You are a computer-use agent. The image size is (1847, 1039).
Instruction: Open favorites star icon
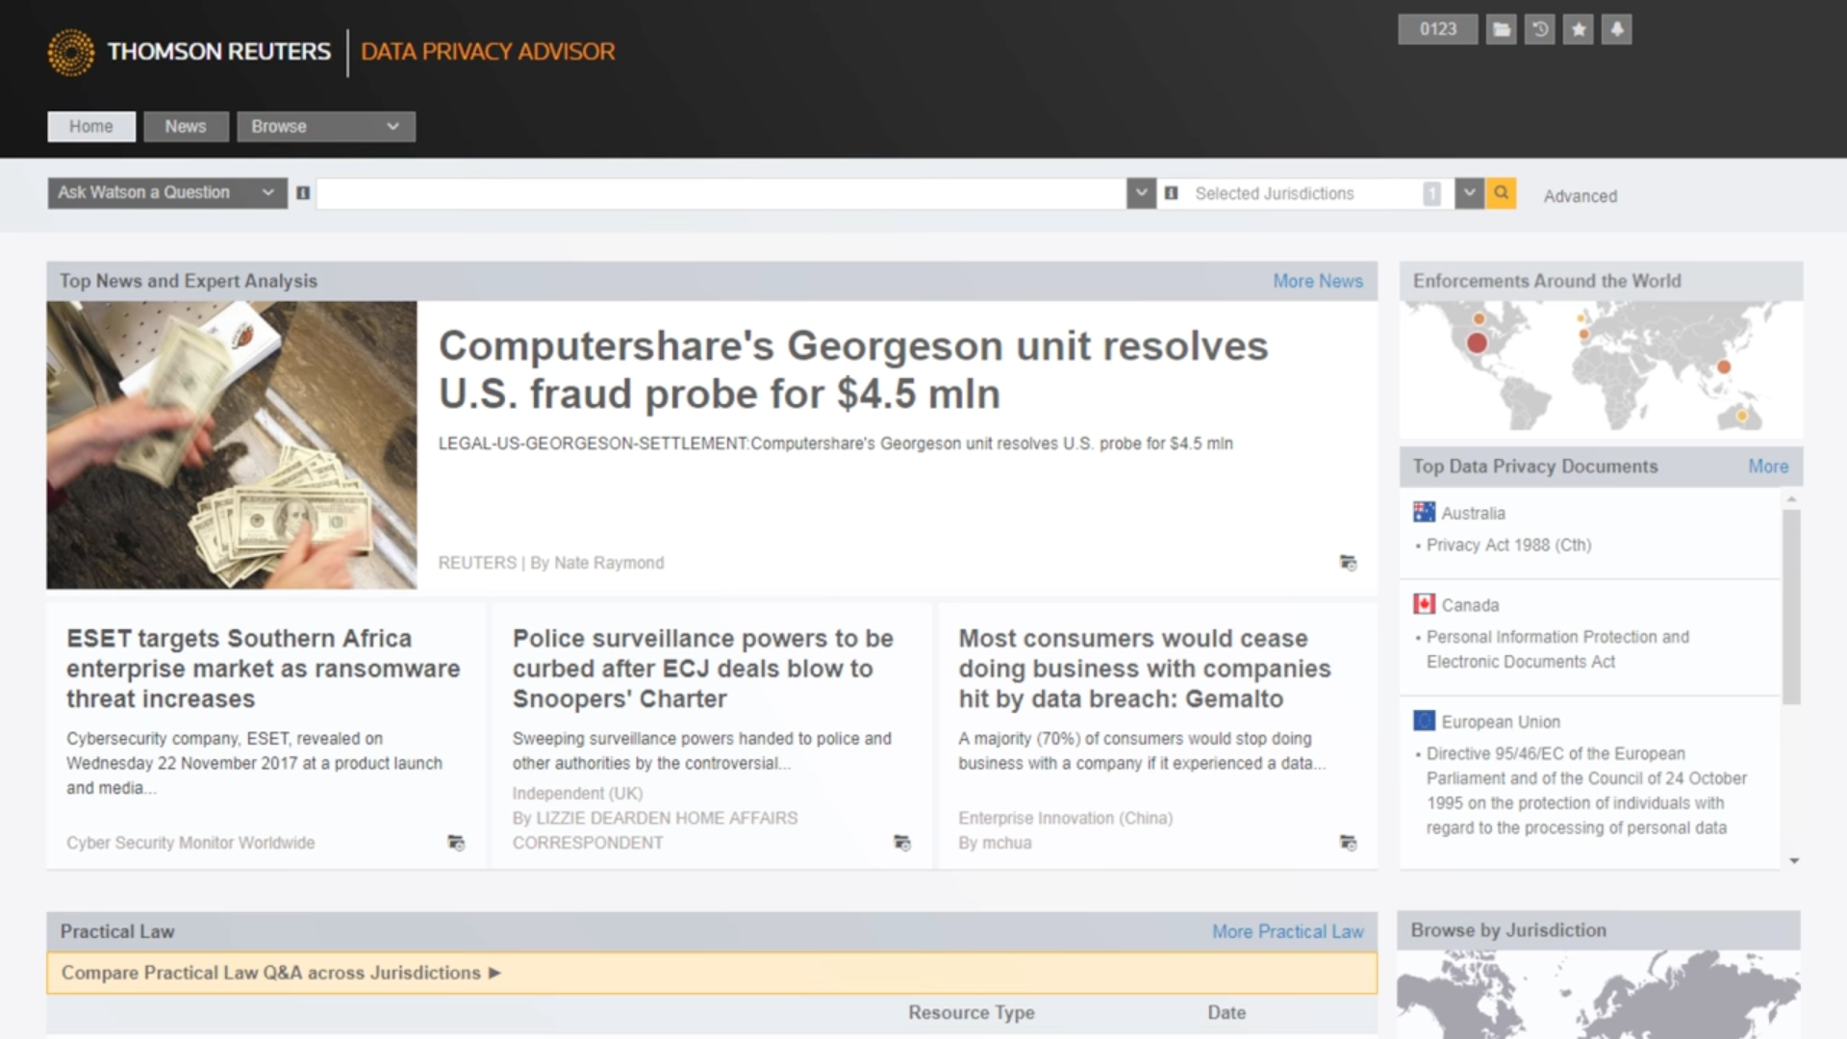point(1578,30)
